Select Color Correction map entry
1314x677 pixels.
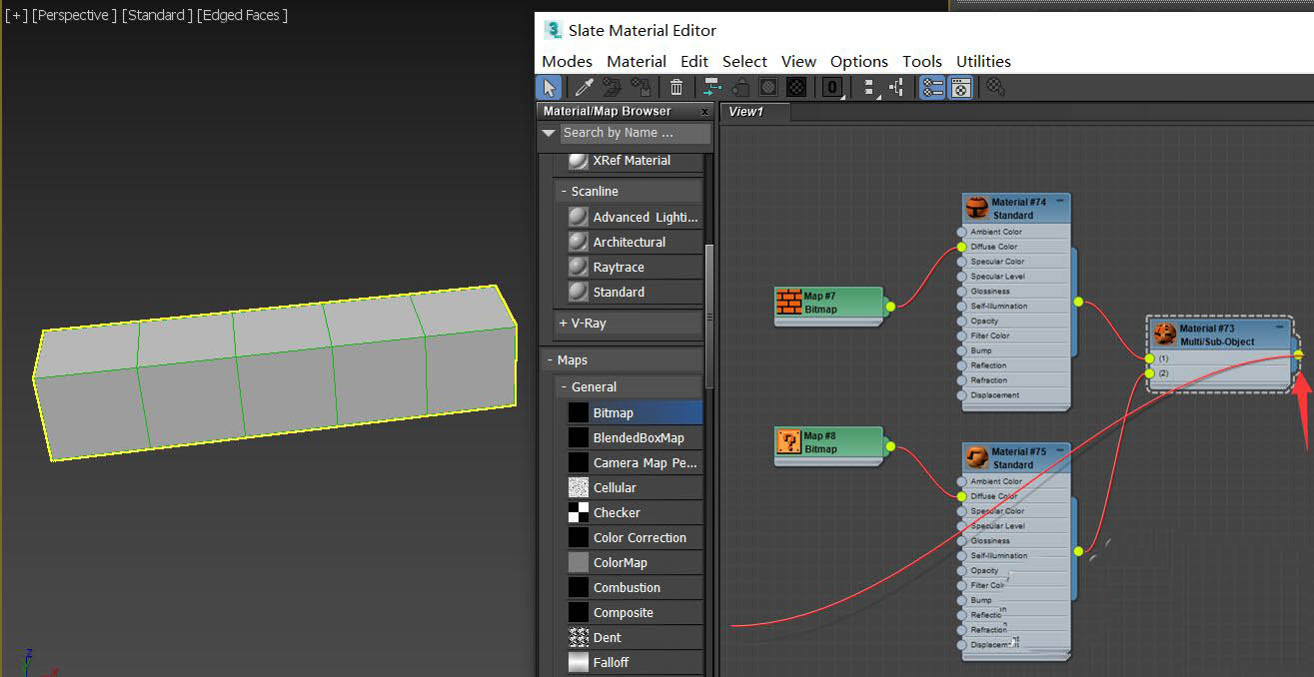(634, 537)
